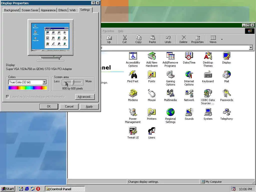The image size is (256, 192).
Task: Open Regional Settings icon
Action: pos(170,116)
